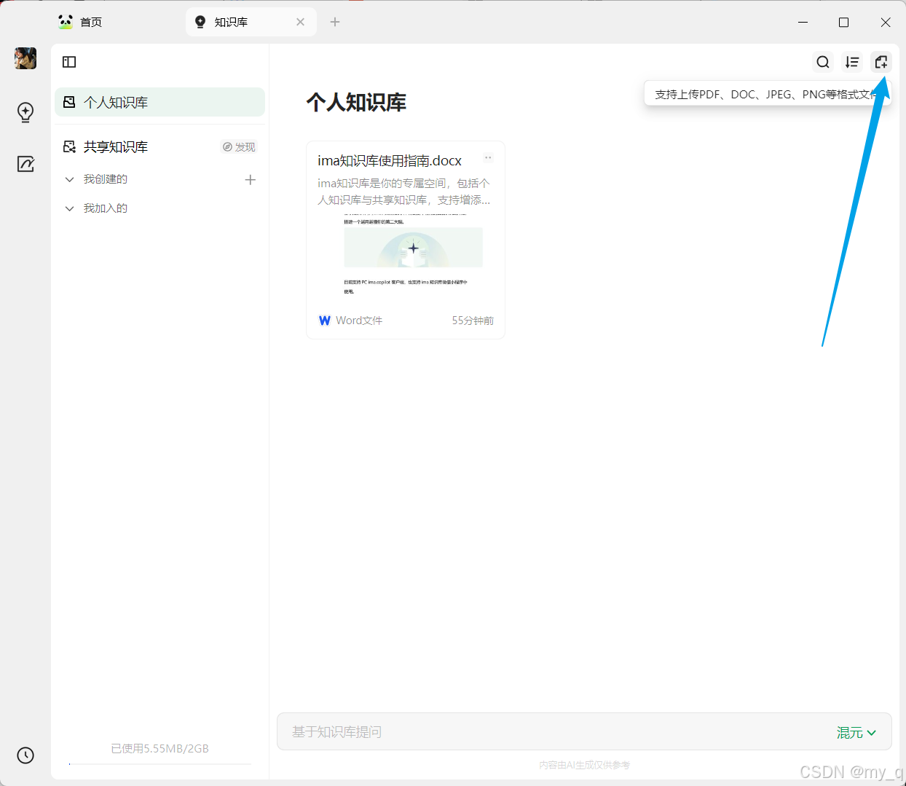Switch to the 首页 tab

point(91,22)
